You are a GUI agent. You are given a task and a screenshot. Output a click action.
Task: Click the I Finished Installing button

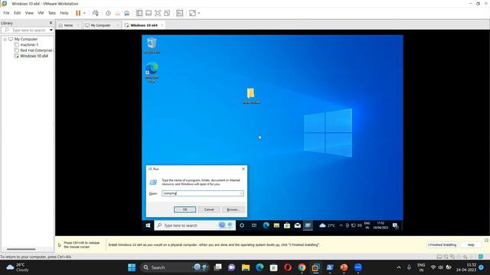[443, 245]
